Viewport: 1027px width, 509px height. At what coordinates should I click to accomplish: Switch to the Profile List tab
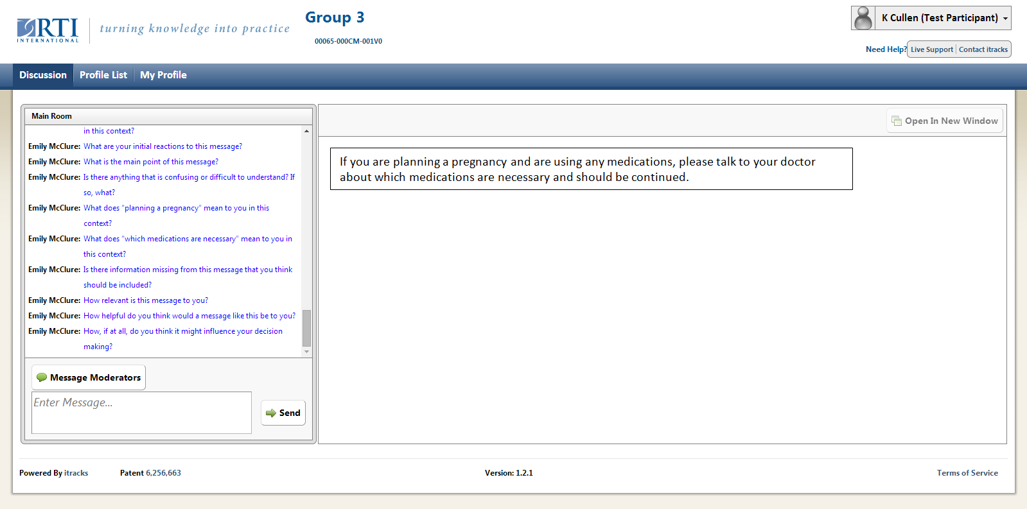[x=103, y=75]
